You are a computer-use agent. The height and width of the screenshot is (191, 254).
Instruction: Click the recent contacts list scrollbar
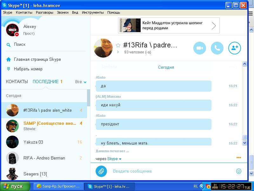point(89,98)
